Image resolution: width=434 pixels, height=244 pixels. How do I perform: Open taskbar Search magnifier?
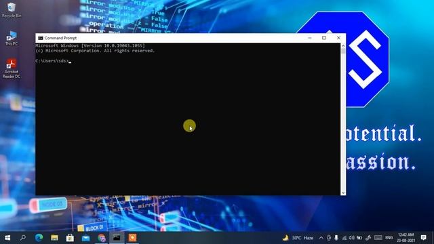23,238
